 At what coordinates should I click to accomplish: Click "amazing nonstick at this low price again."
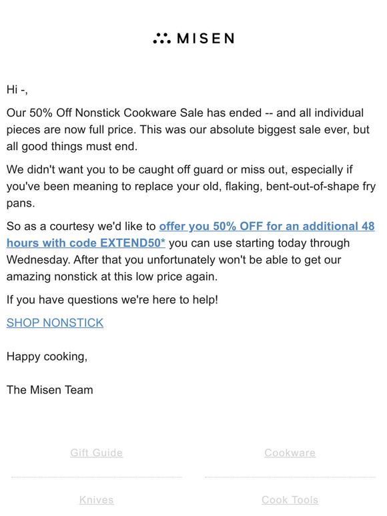[112, 277]
